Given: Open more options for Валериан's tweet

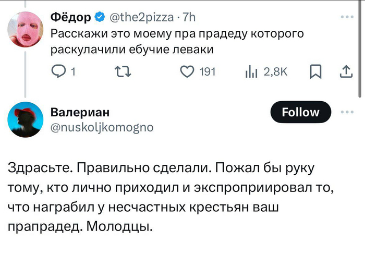Looking at the screenshot, I should pos(346,111).
